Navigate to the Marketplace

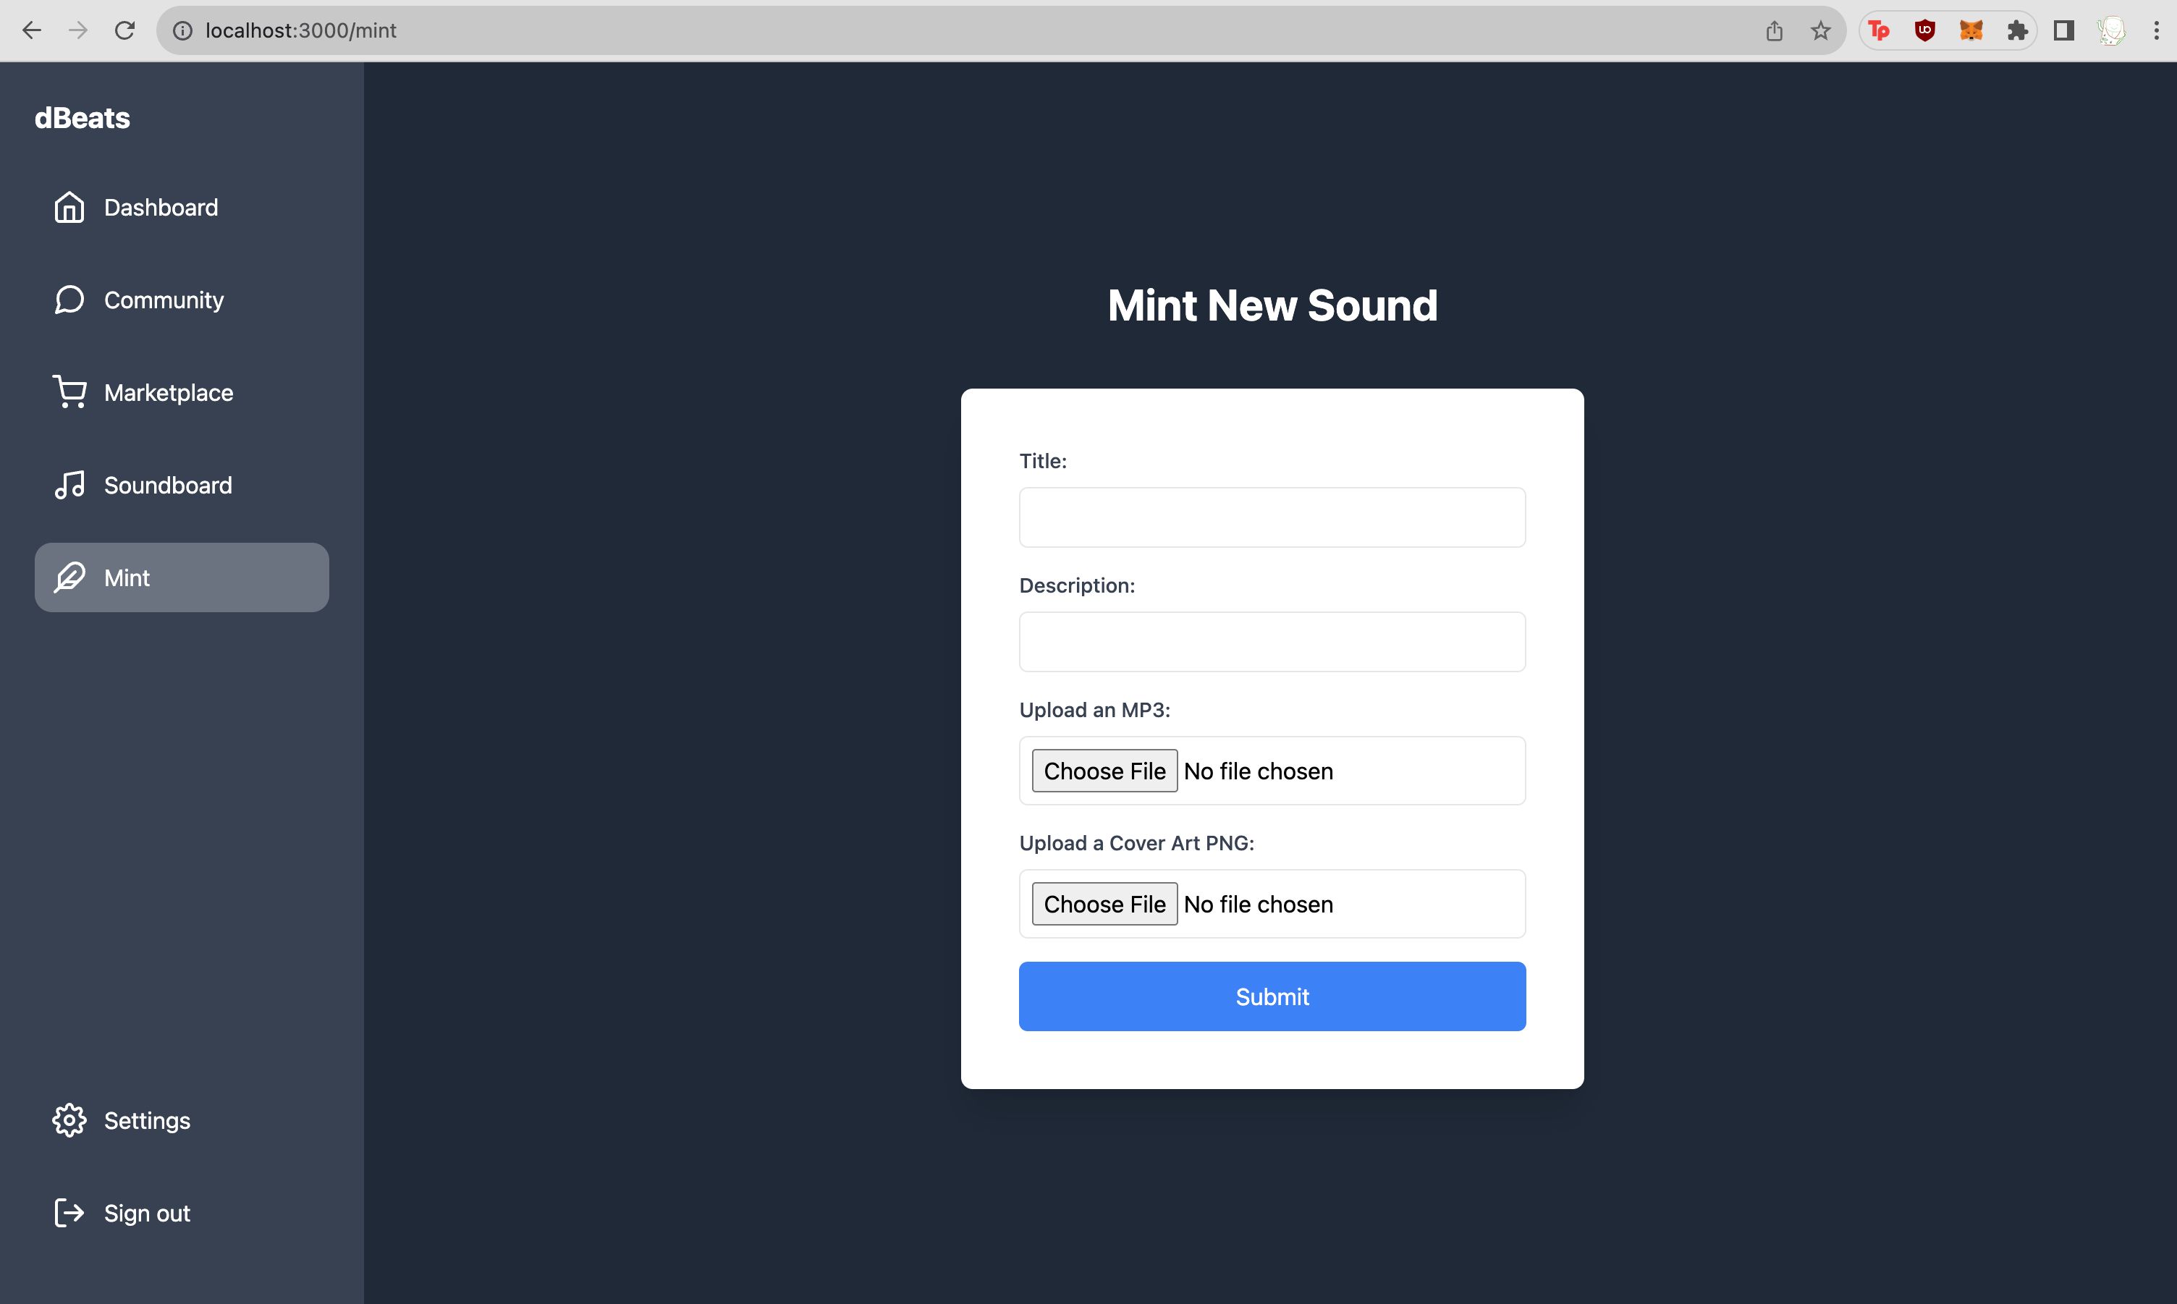(x=169, y=391)
